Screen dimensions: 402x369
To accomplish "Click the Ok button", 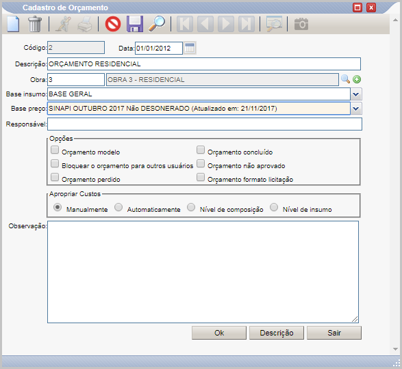I will pyautogui.click(x=219, y=333).
